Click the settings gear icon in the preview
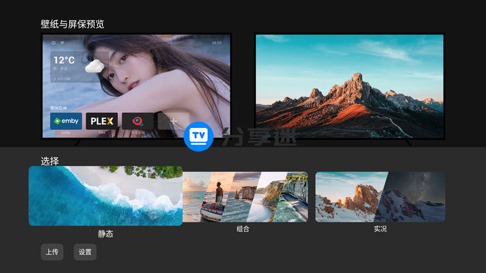The width and height of the screenshot is (486, 273). (x=53, y=43)
